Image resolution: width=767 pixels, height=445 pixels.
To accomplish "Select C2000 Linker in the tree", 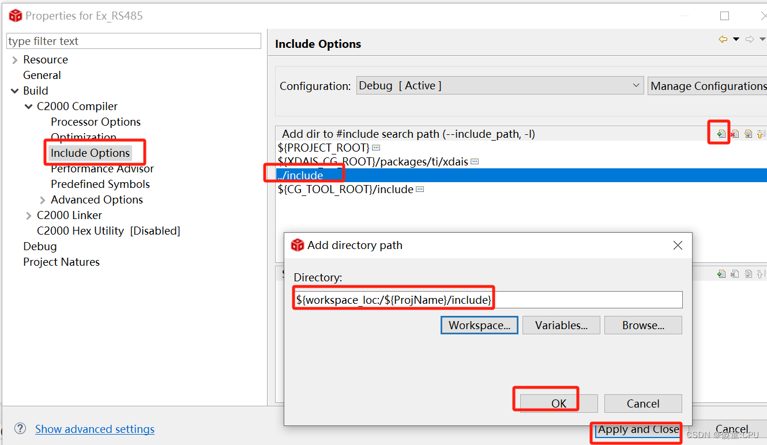I will [x=69, y=215].
